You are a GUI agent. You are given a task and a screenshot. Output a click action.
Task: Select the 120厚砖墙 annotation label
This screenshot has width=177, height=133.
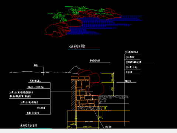tap(41, 108)
